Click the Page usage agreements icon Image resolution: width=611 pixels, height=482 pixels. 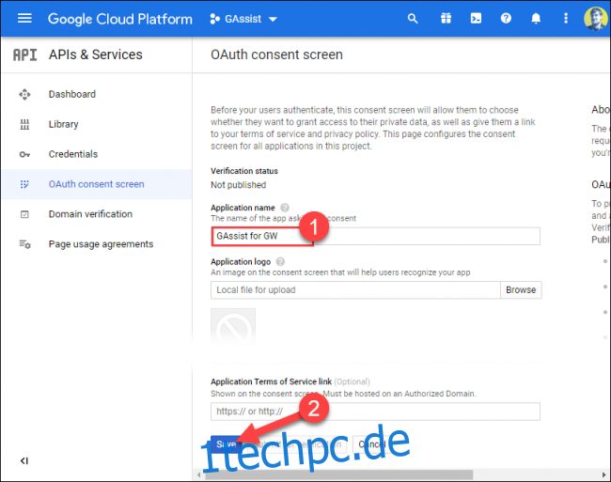[25, 244]
